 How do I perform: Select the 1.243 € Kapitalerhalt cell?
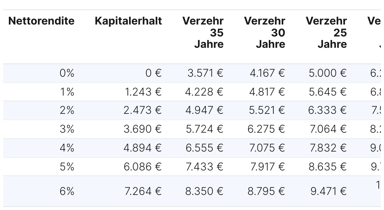point(143,92)
